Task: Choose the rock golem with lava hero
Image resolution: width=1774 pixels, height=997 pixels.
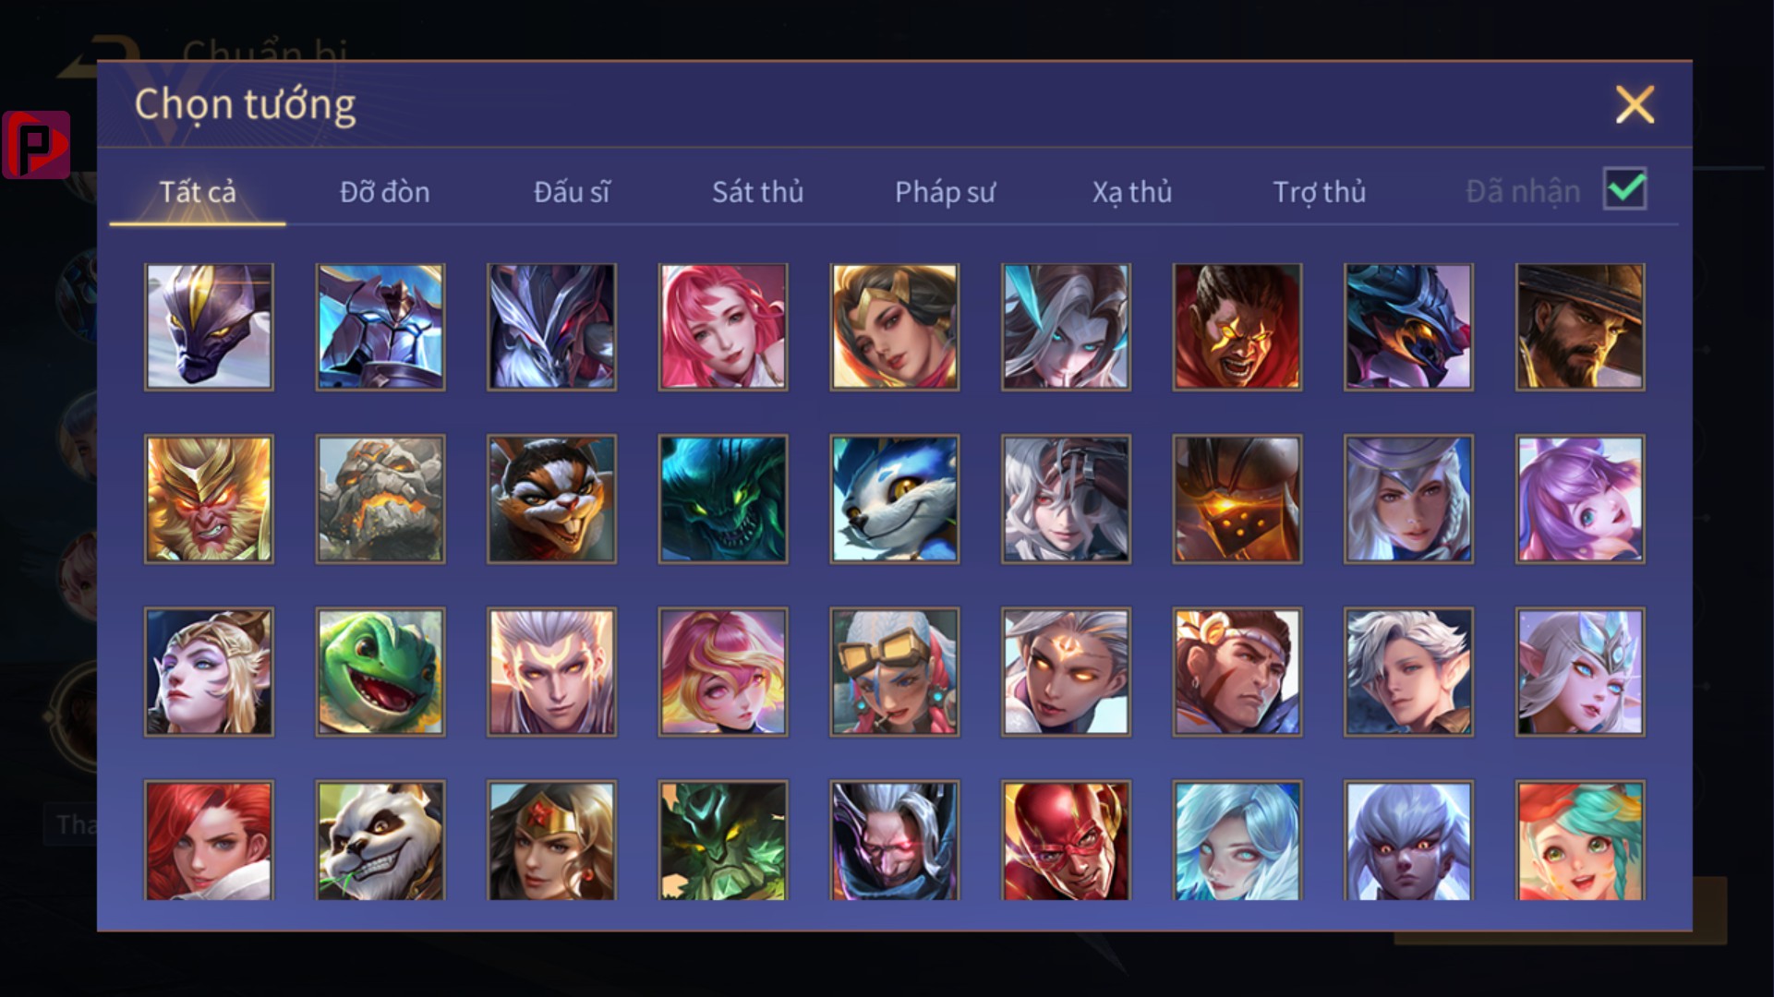Action: click(380, 498)
